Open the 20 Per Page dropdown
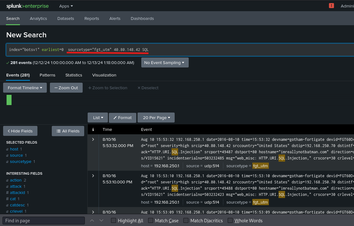 pos(156,118)
